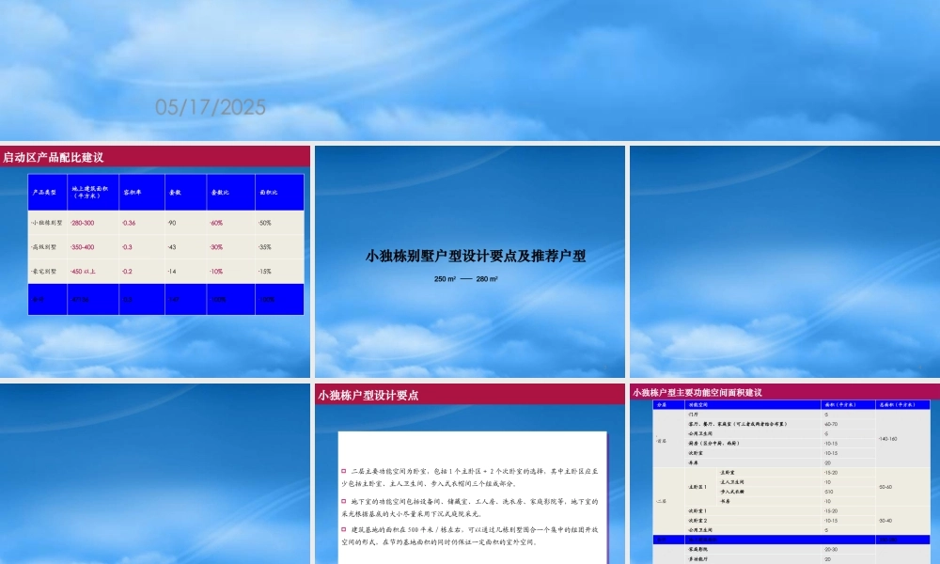Click the bullet starting 建筑基地的面积在 500 平米

click(470, 536)
